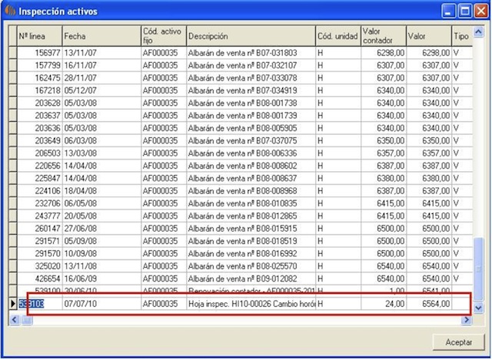The height and width of the screenshot is (359, 492).
Task: Click the Aceptar button
Action: (453, 341)
